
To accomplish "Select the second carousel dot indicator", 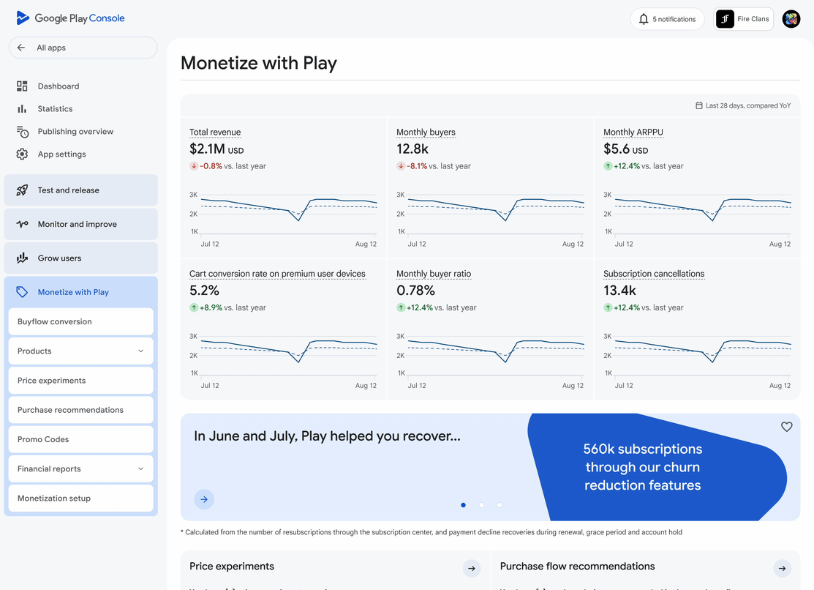I will [x=481, y=505].
